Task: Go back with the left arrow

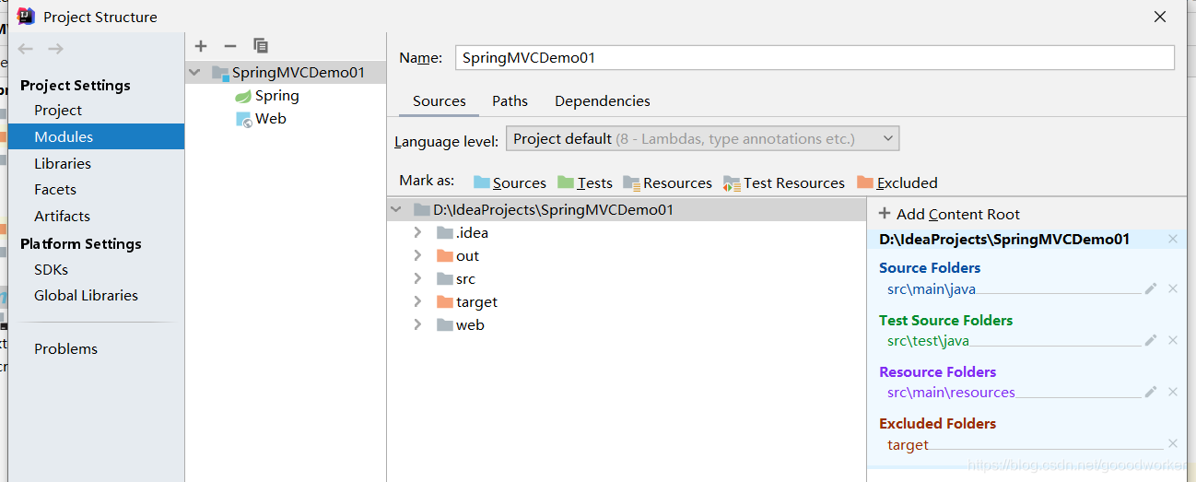Action: pos(26,49)
